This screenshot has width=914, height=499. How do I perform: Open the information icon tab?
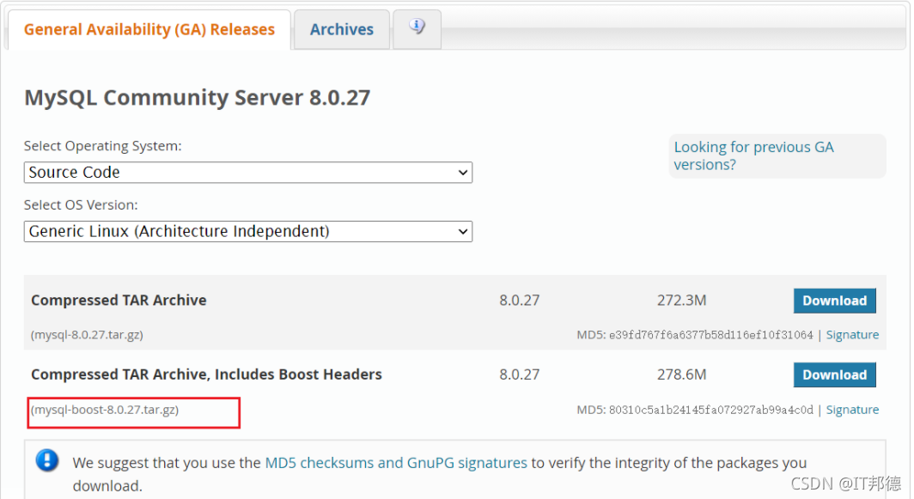(417, 28)
